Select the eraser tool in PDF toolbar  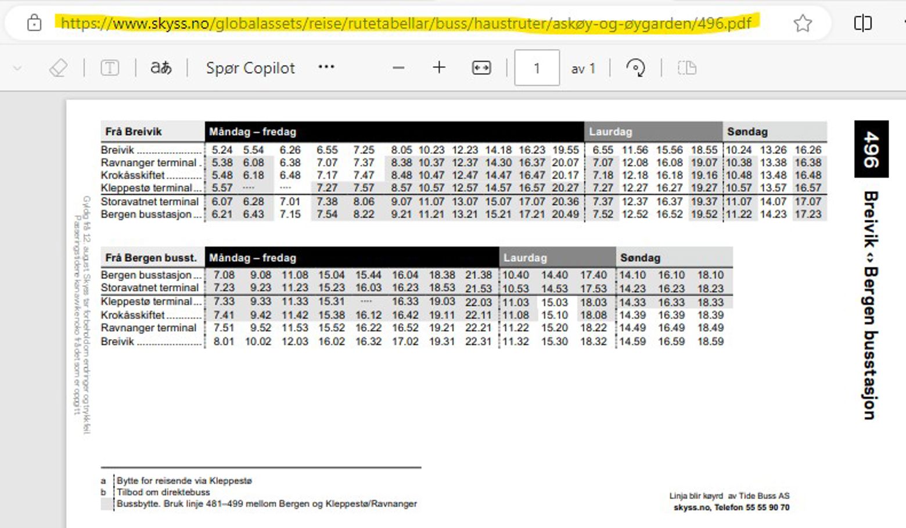pos(58,68)
